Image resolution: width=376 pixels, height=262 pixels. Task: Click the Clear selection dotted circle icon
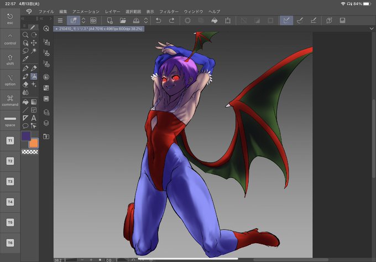pos(187,20)
